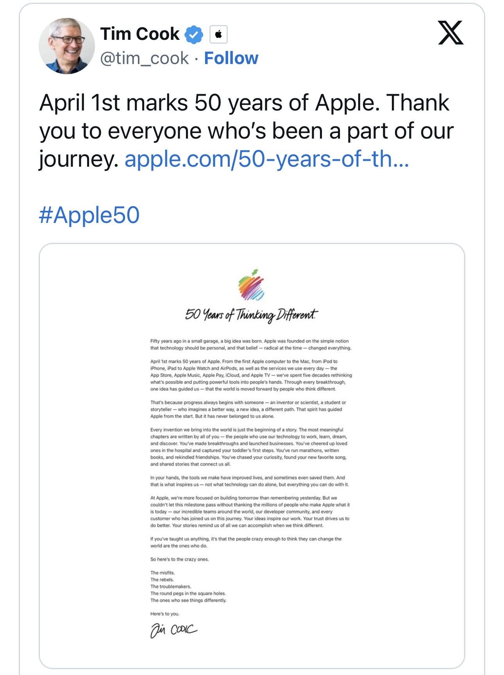The image size is (504, 675).
Task: Click the Apple affiliation badge icon
Action: [218, 35]
